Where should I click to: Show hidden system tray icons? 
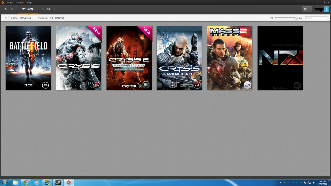(x=280, y=183)
